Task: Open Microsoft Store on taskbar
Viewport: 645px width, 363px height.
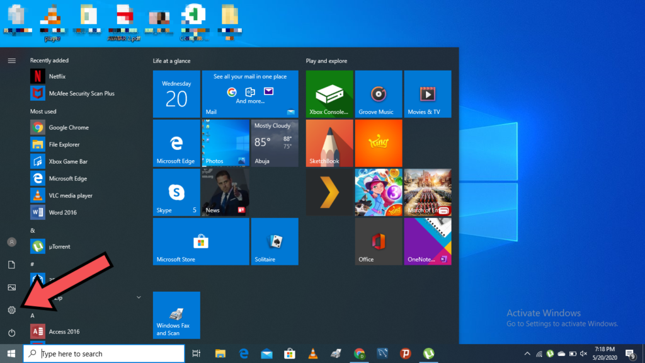Action: 290,354
